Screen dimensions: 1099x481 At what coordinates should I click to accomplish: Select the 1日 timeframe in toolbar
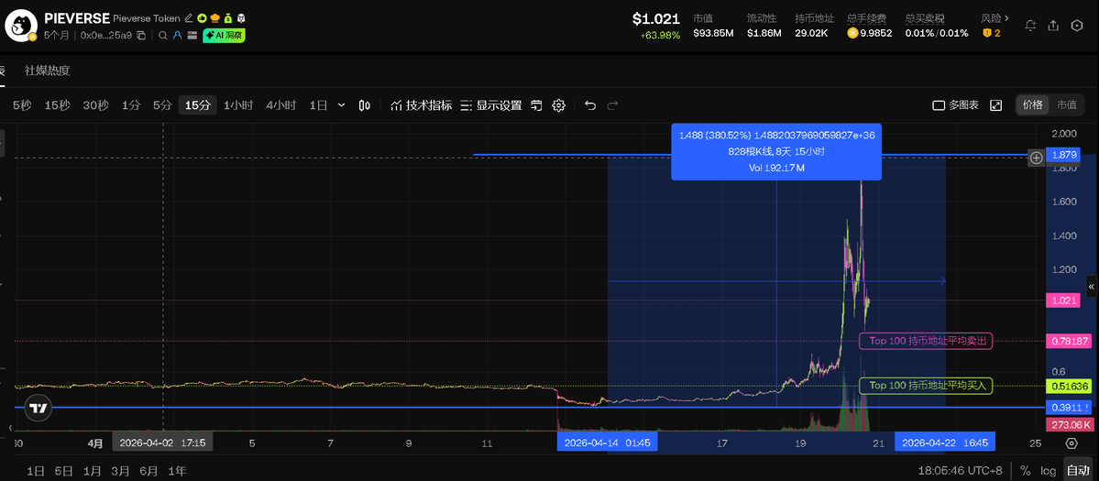click(318, 105)
